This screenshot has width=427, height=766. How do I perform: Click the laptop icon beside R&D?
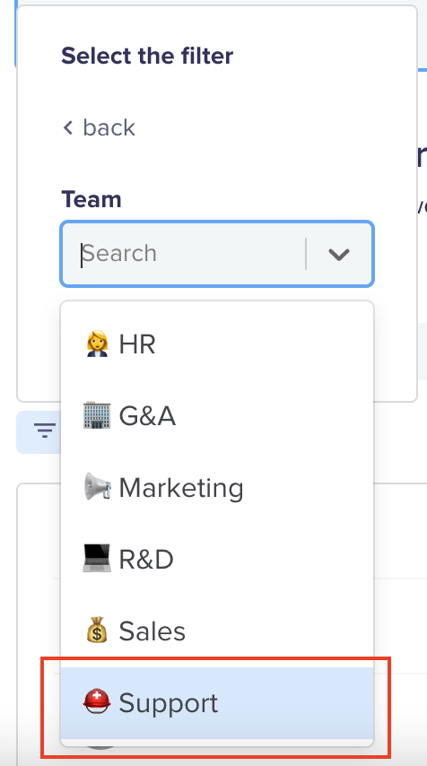click(x=97, y=559)
